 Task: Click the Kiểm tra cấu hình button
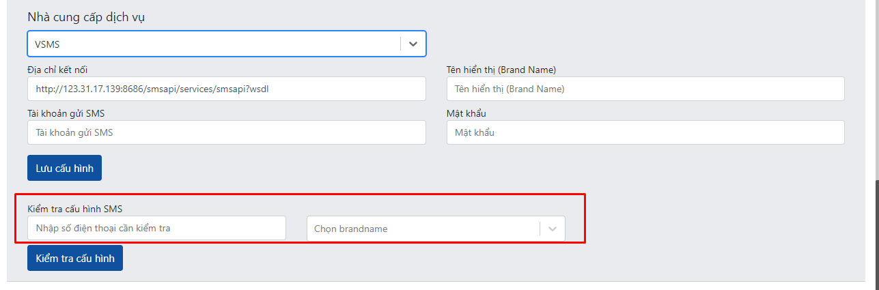coord(75,258)
